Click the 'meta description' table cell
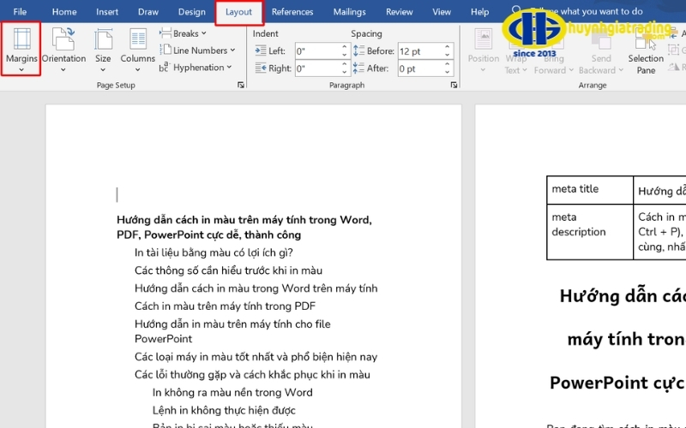The width and height of the screenshot is (686, 428). click(x=590, y=231)
